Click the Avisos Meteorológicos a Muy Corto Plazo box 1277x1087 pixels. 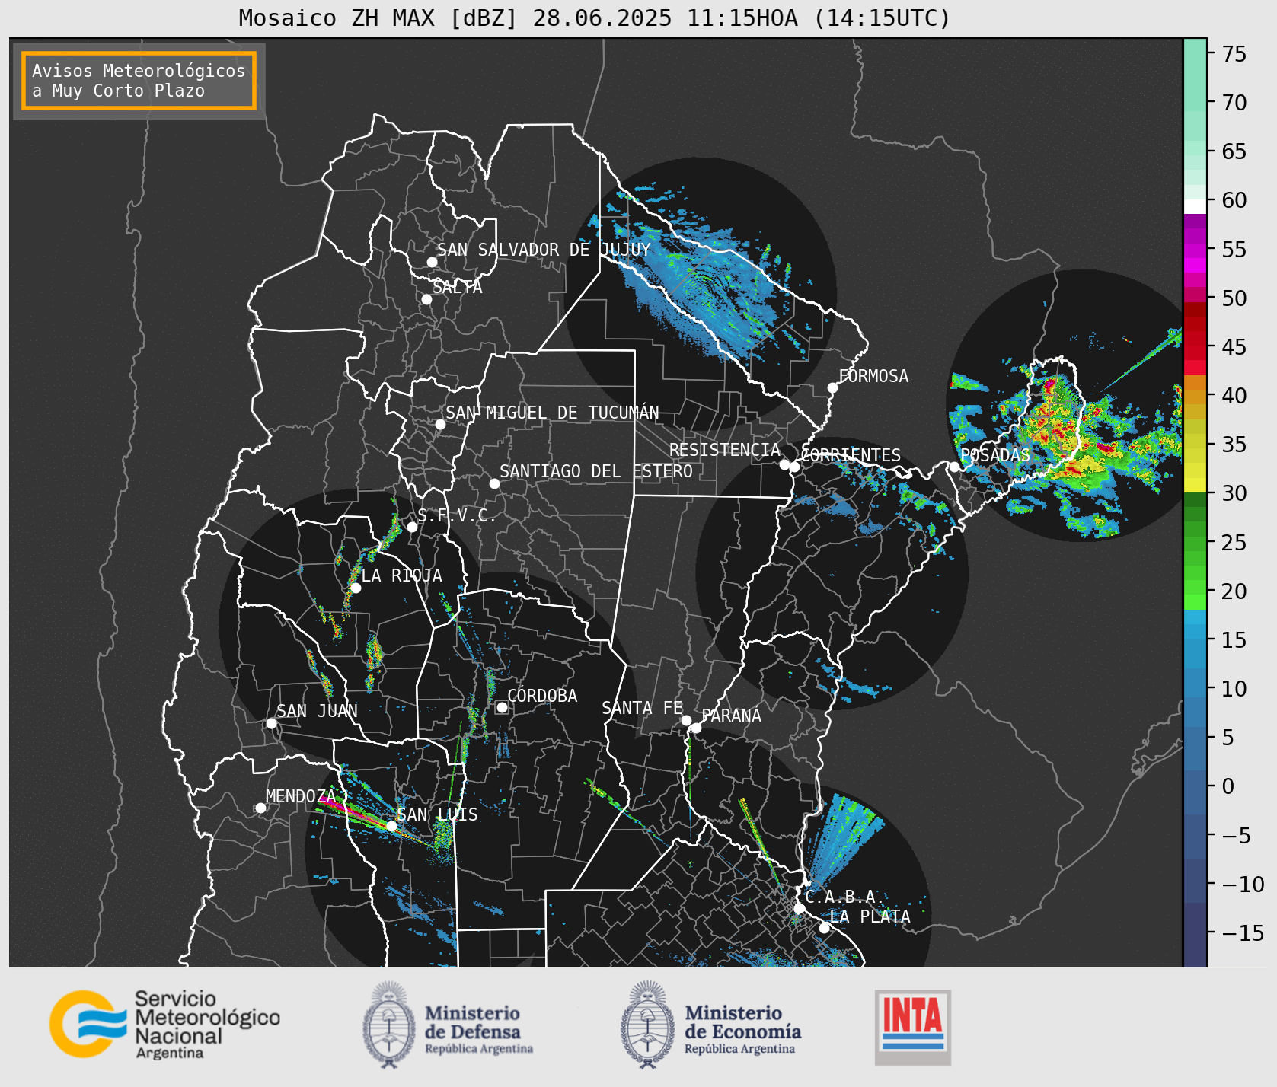click(139, 81)
